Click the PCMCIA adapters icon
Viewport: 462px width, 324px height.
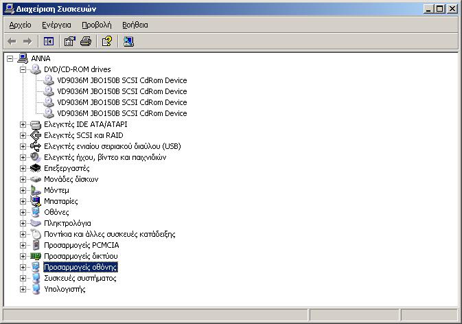pos(36,245)
